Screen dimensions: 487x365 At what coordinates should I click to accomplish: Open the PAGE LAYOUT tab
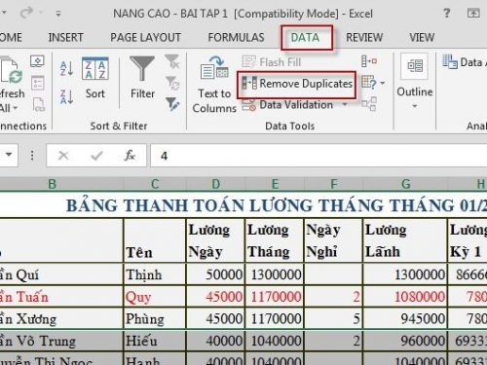click(x=145, y=38)
